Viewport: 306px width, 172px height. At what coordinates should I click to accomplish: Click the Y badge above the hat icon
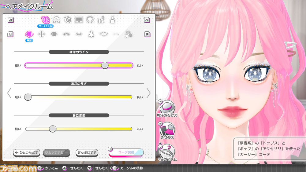[x=160, y=102]
